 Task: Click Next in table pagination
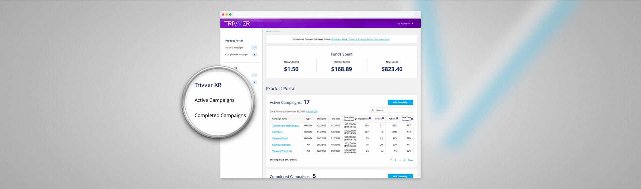pos(410,160)
